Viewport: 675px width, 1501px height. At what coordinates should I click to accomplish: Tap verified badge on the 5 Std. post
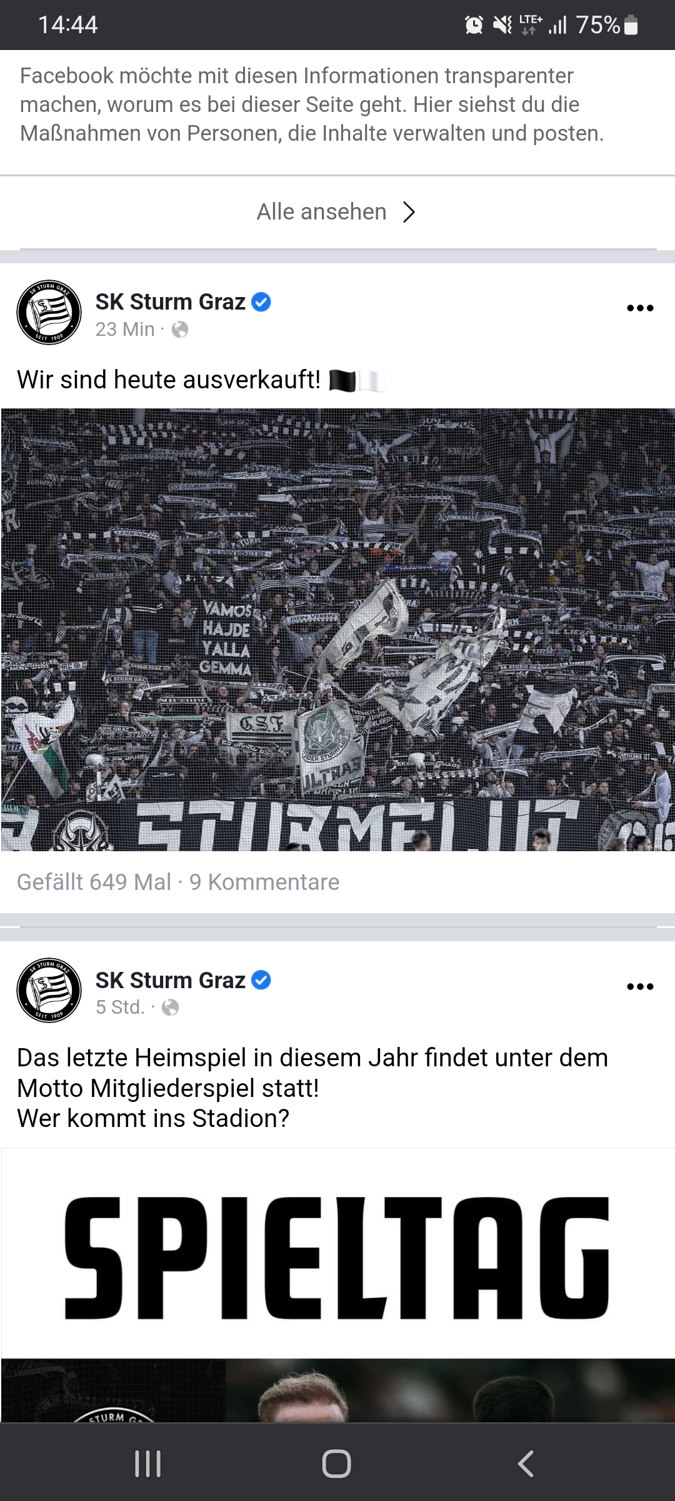[261, 980]
